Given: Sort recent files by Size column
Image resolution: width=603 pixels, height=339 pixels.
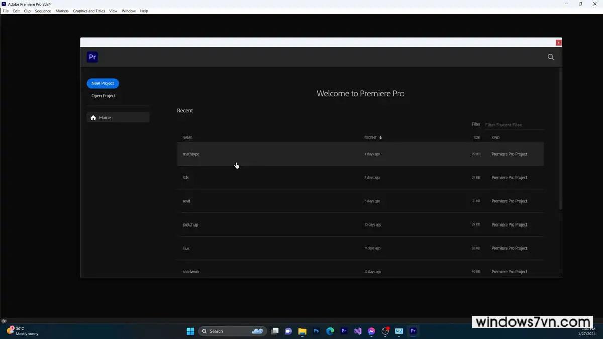Looking at the screenshot, I should click(476, 138).
